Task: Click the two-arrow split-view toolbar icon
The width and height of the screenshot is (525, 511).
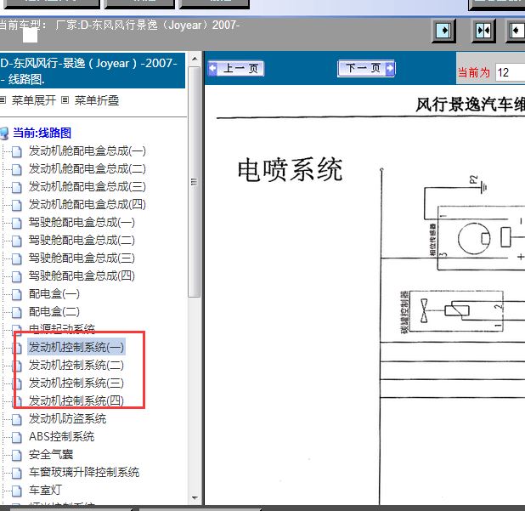Action: coord(483,31)
